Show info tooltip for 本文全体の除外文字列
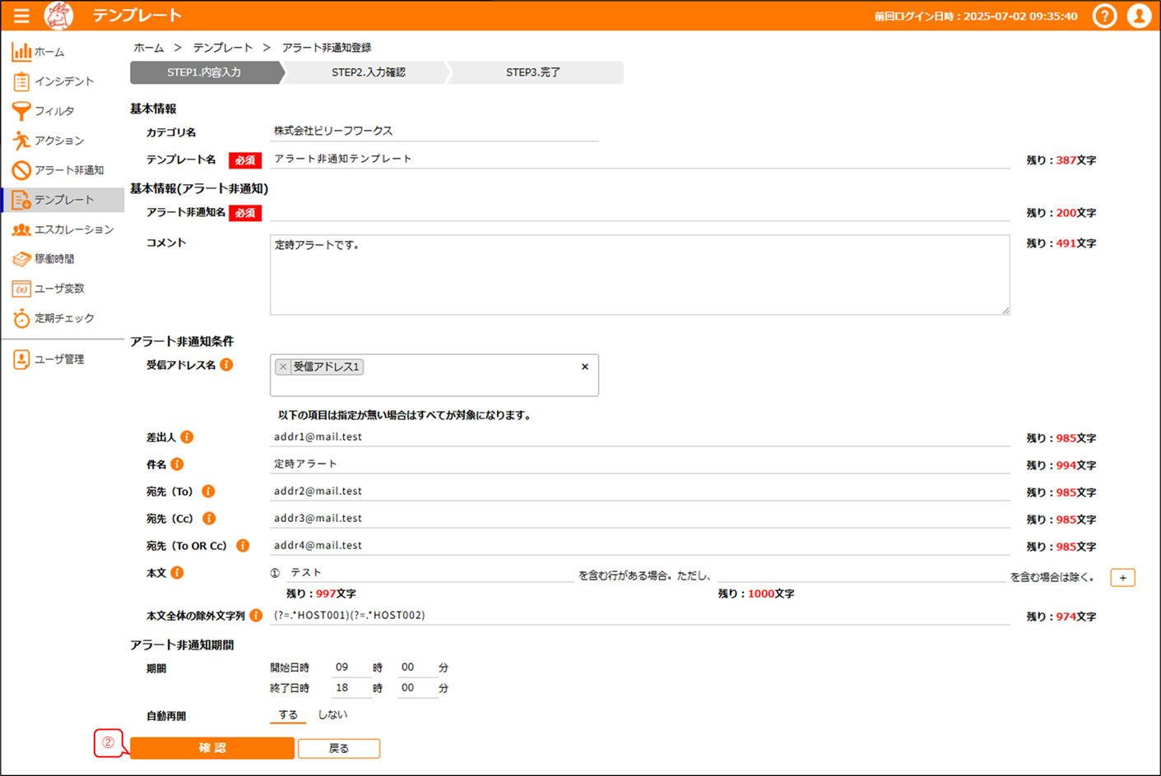This screenshot has width=1161, height=776. tap(256, 615)
